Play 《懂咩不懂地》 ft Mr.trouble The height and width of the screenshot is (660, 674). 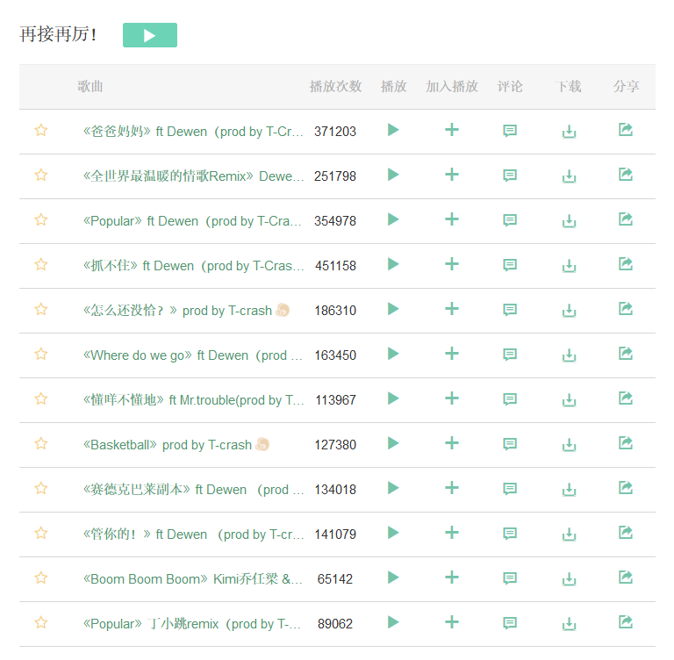click(x=393, y=398)
